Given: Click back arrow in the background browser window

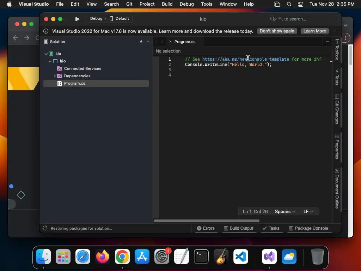Looking at the screenshot, I should [16, 38].
